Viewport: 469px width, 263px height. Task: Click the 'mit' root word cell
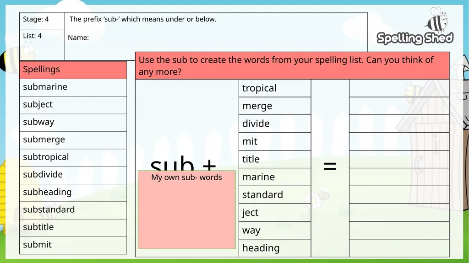point(275,141)
